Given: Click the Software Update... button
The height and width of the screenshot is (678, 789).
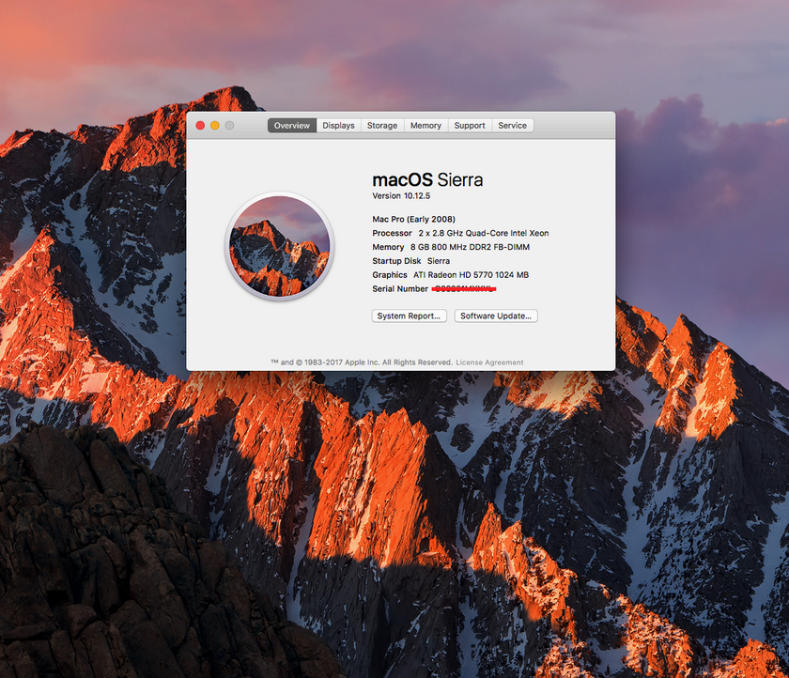Looking at the screenshot, I should 496,316.
